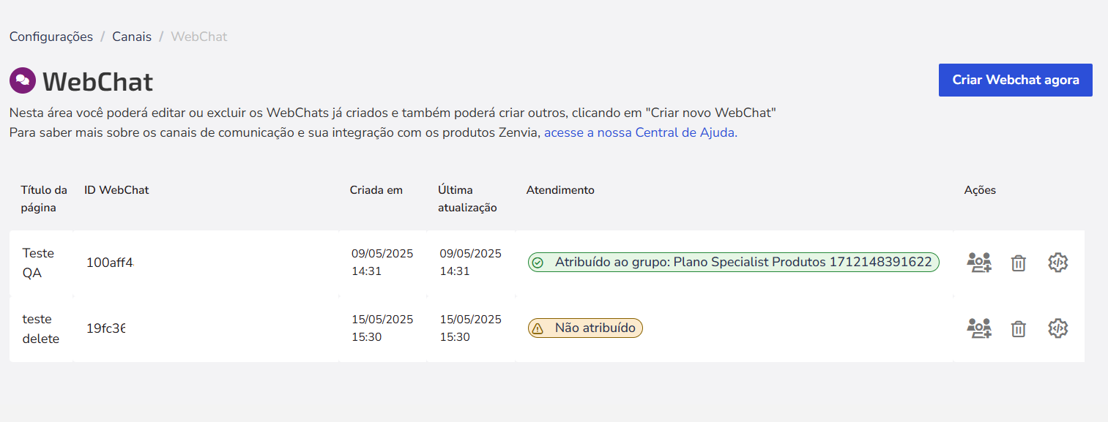Go to Configurações in the breadcrumb

[51, 37]
